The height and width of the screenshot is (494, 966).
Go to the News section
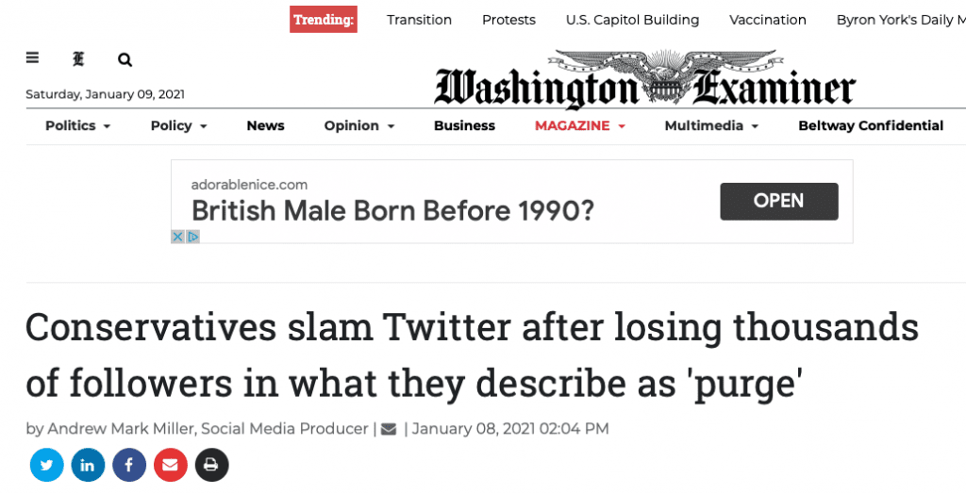point(265,125)
